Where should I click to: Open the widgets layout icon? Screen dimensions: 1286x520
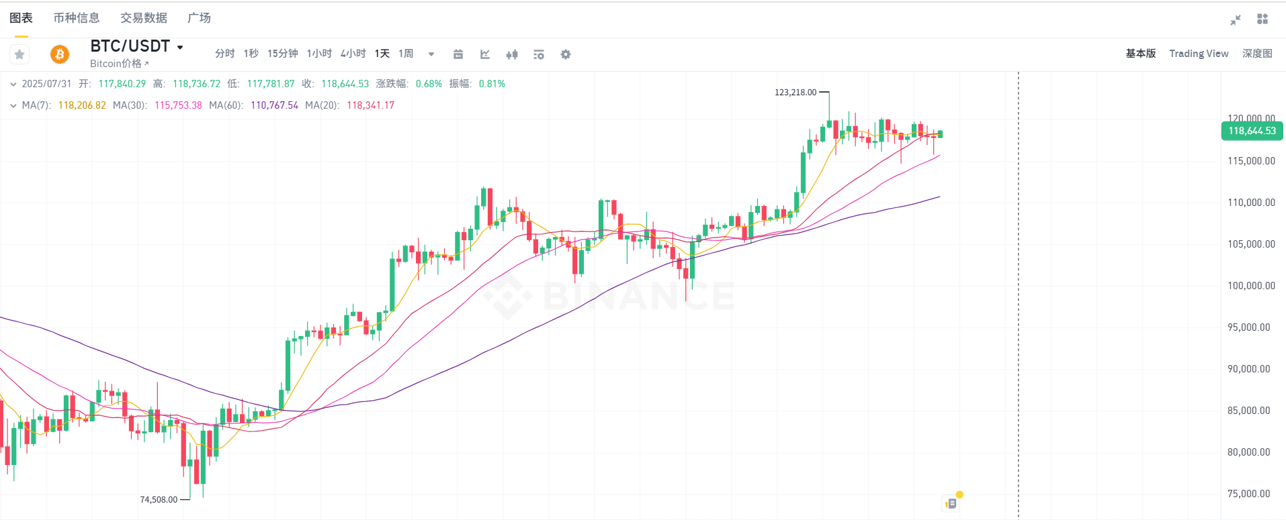pyautogui.click(x=1262, y=19)
